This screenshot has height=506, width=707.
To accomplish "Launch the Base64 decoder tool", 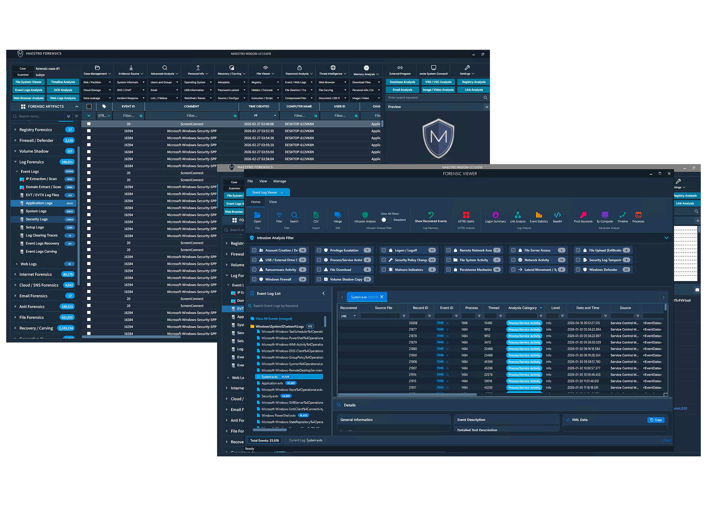I will (557, 215).
